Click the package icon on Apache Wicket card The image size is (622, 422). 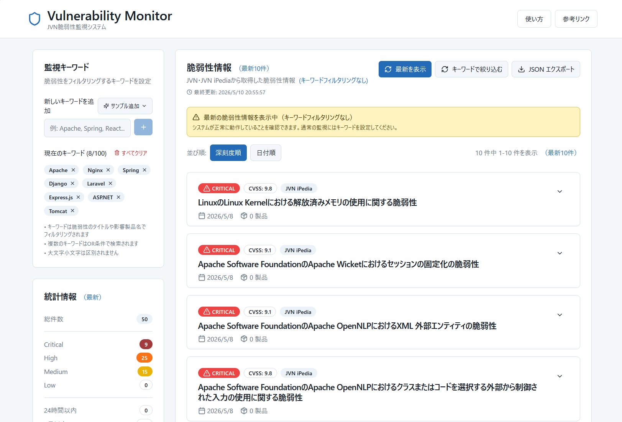(244, 277)
